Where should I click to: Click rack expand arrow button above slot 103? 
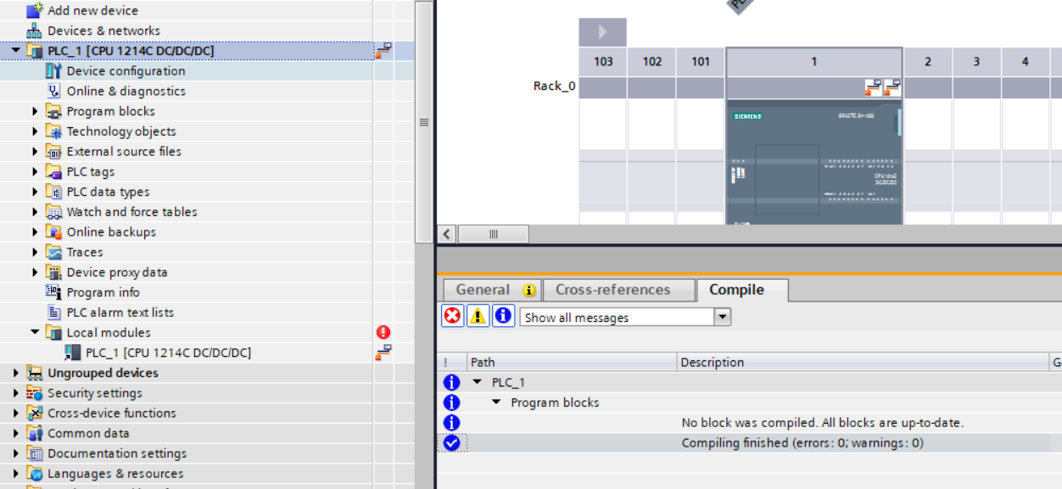602,32
